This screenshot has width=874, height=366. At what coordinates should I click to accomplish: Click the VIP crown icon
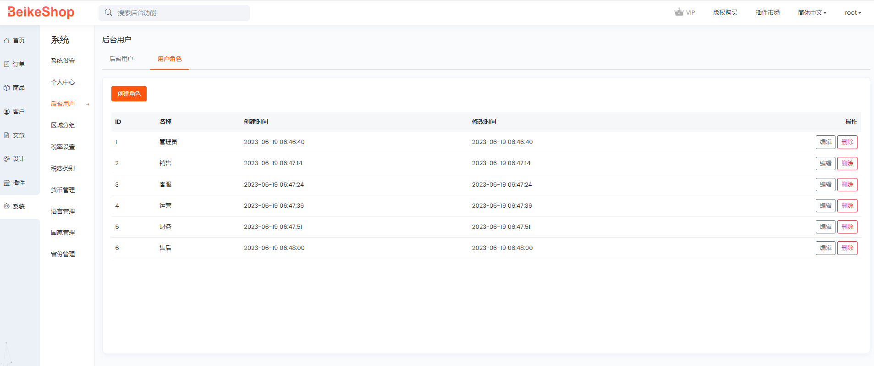point(679,12)
